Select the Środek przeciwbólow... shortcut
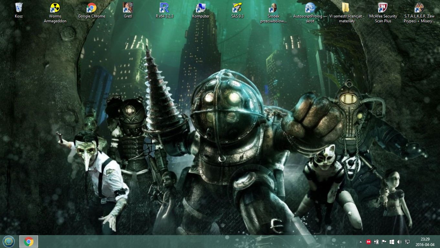 (x=274, y=13)
